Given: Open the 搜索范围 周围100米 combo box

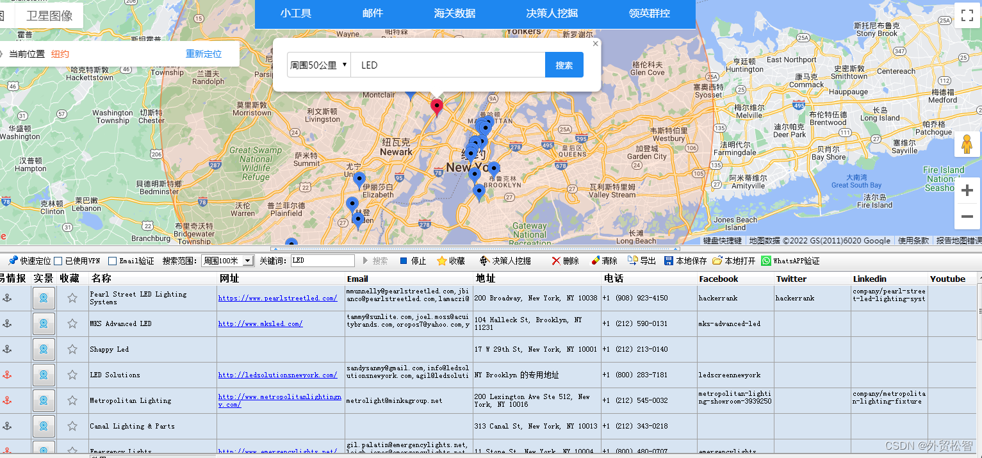Looking at the screenshot, I should point(227,261).
